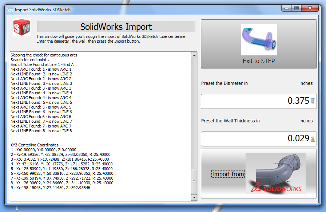Click the blue tube image above Exit to STEP
The image size is (326, 212).
tap(259, 39)
